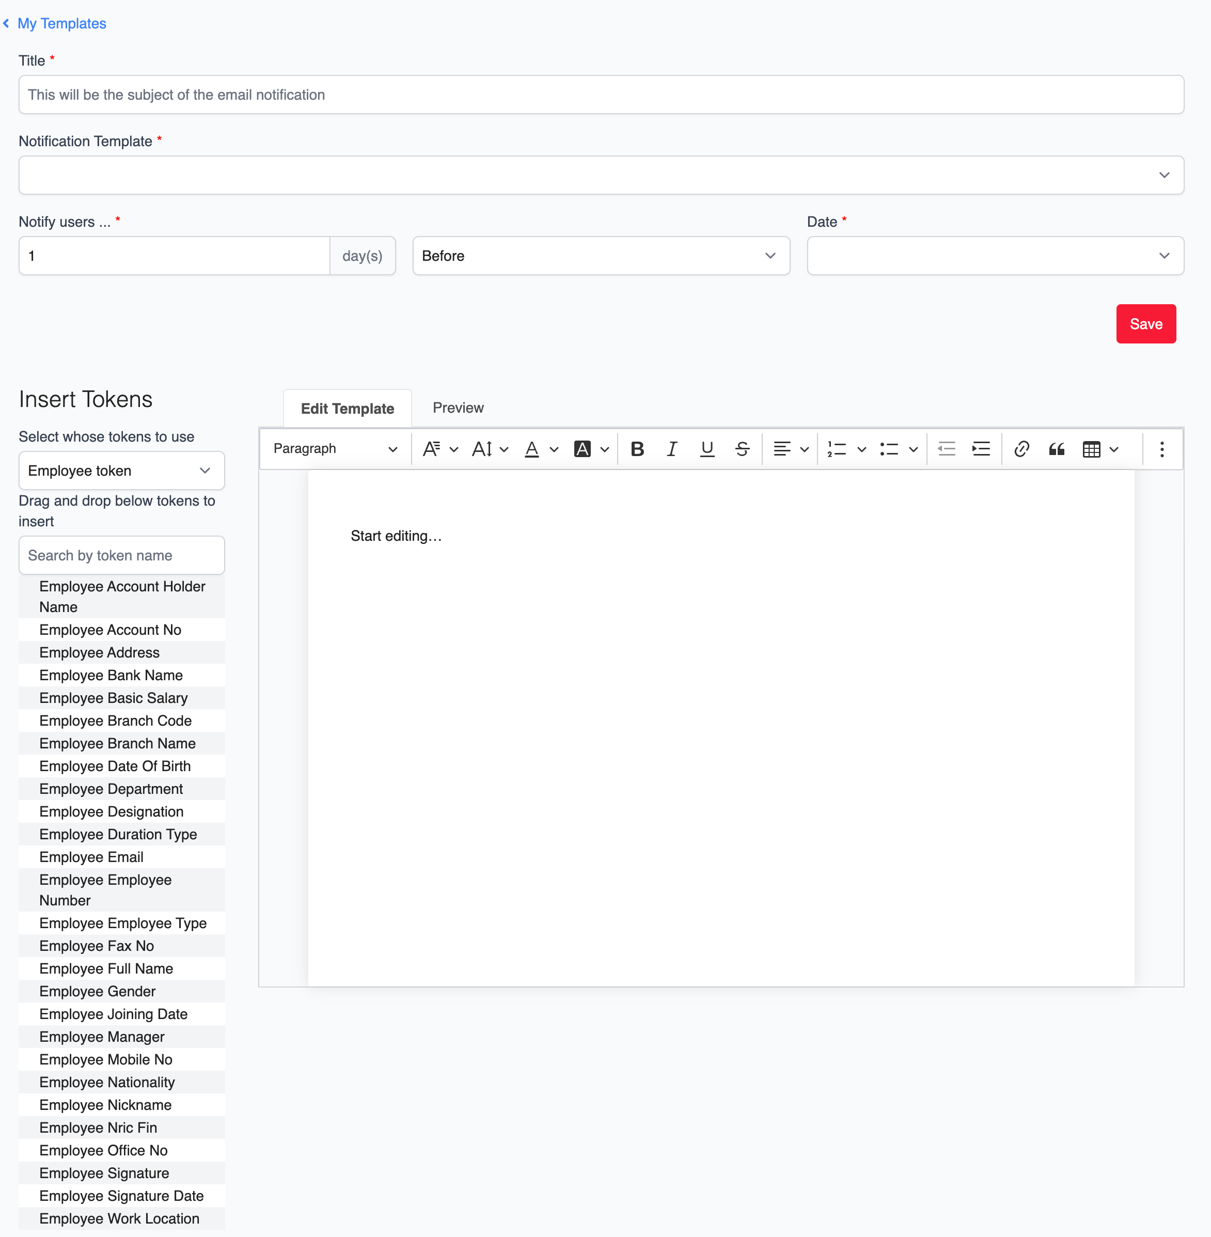The image size is (1211, 1237).
Task: Expand the Notification Template dropdown
Action: pos(601,175)
